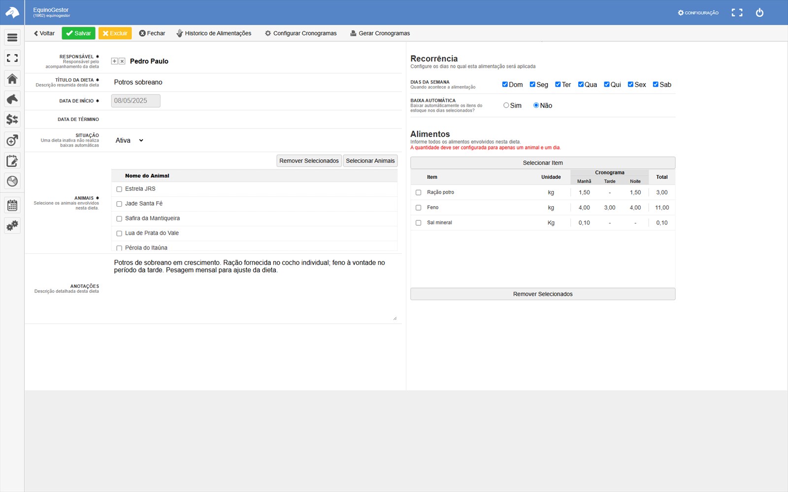Check the Estrela JRS animal
Screen dimensions: 788x492
119,189
